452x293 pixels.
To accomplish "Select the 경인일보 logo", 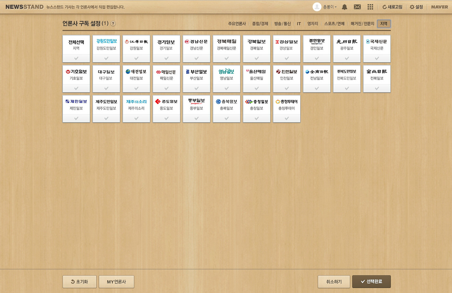I will [x=317, y=42].
